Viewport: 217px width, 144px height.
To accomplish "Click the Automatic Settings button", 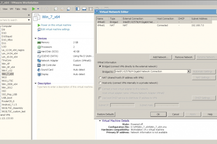I will pos(204,72).
